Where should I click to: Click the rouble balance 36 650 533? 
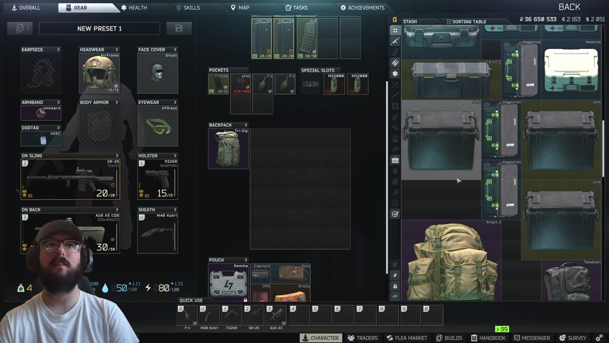point(538,20)
